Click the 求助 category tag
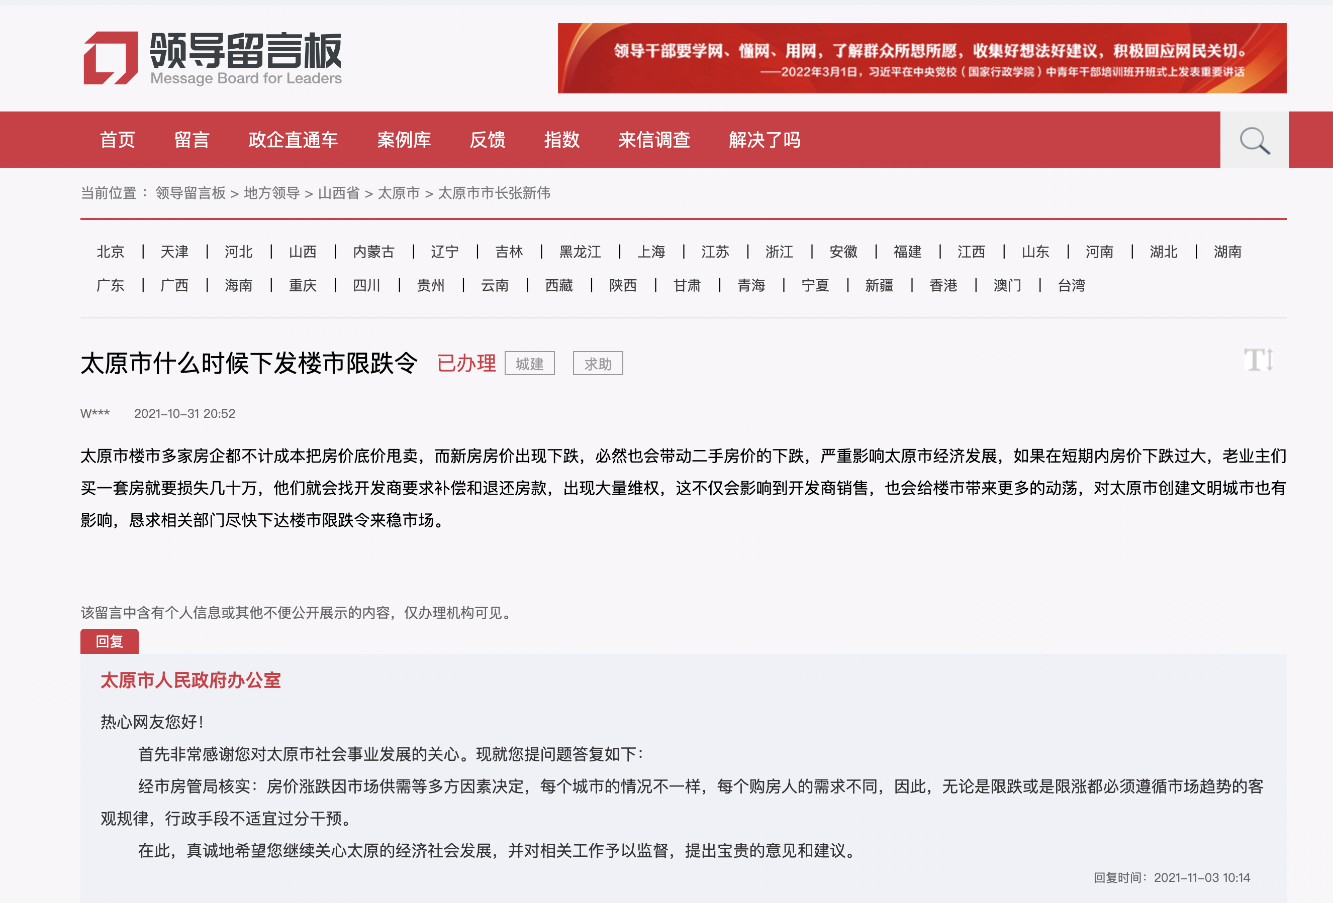This screenshot has height=903, width=1333. [598, 363]
